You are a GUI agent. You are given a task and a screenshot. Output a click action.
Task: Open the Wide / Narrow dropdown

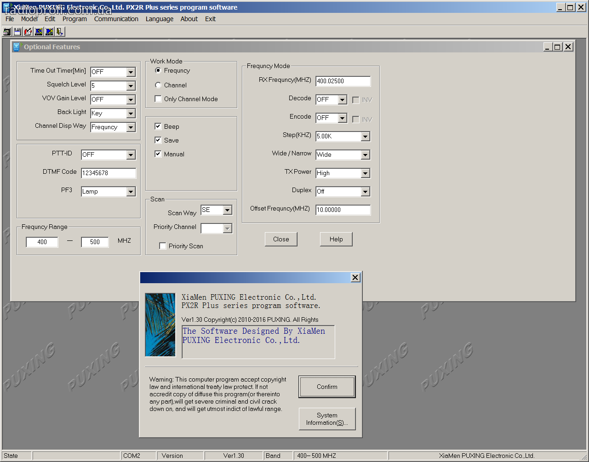pos(366,155)
